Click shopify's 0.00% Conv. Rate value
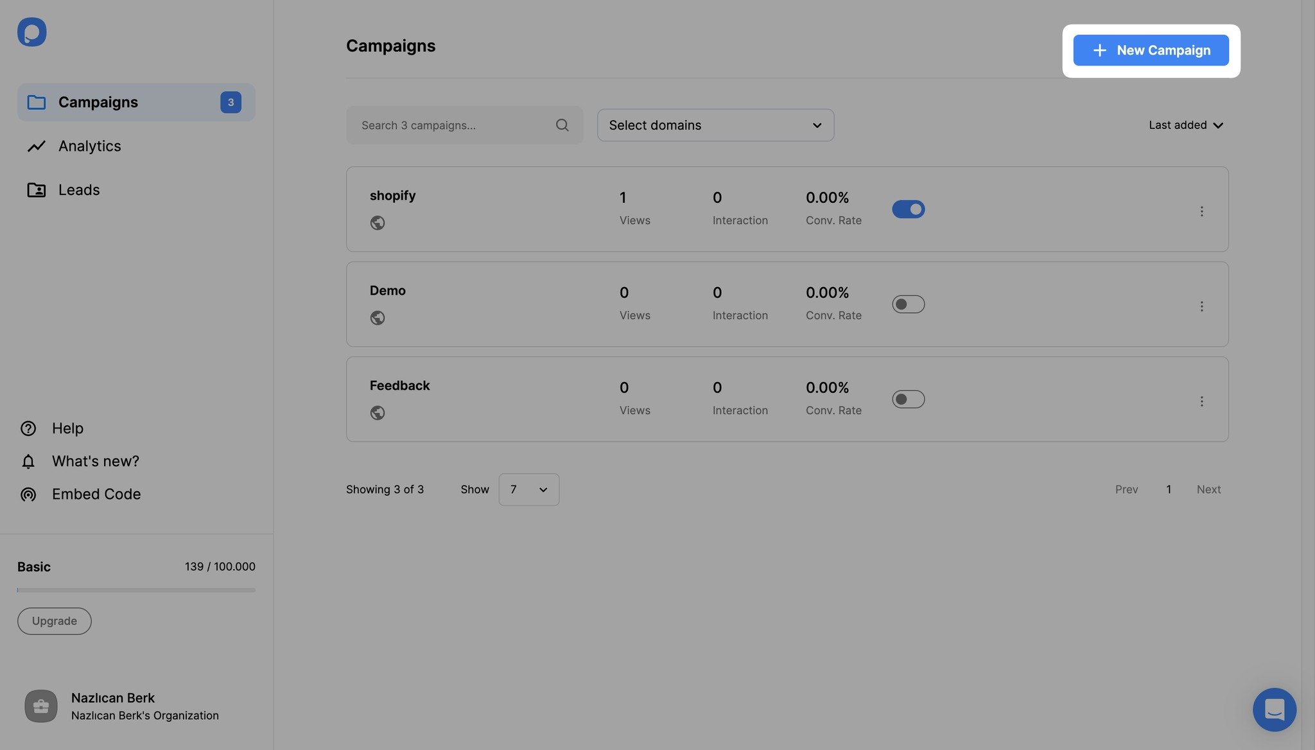Screen dimensions: 1315x750 point(827,198)
